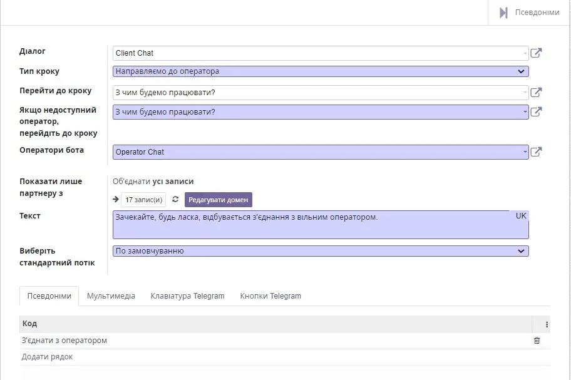Open column options in Код table header

point(547,324)
